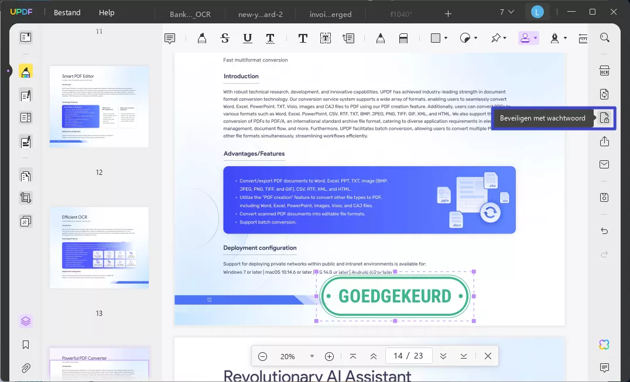Open UPDF AI assistant flower icon

pyautogui.click(x=604, y=345)
